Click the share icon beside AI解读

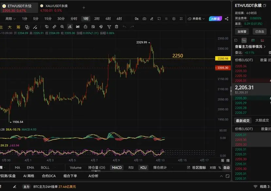pyautogui.click(x=227, y=19)
